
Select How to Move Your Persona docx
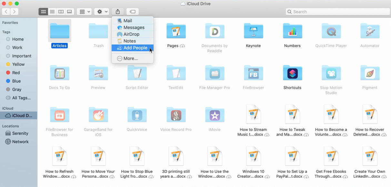[98, 156]
